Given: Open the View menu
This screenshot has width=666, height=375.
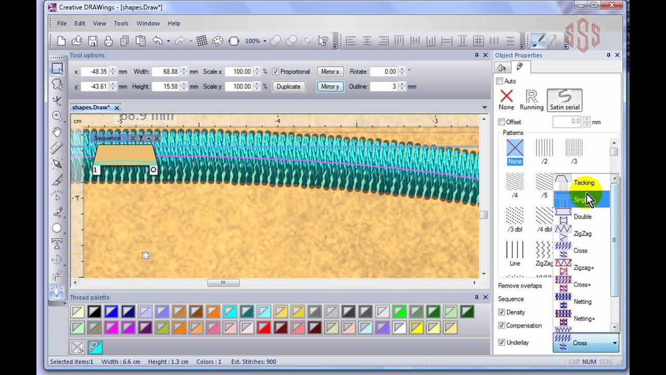Looking at the screenshot, I should (99, 23).
